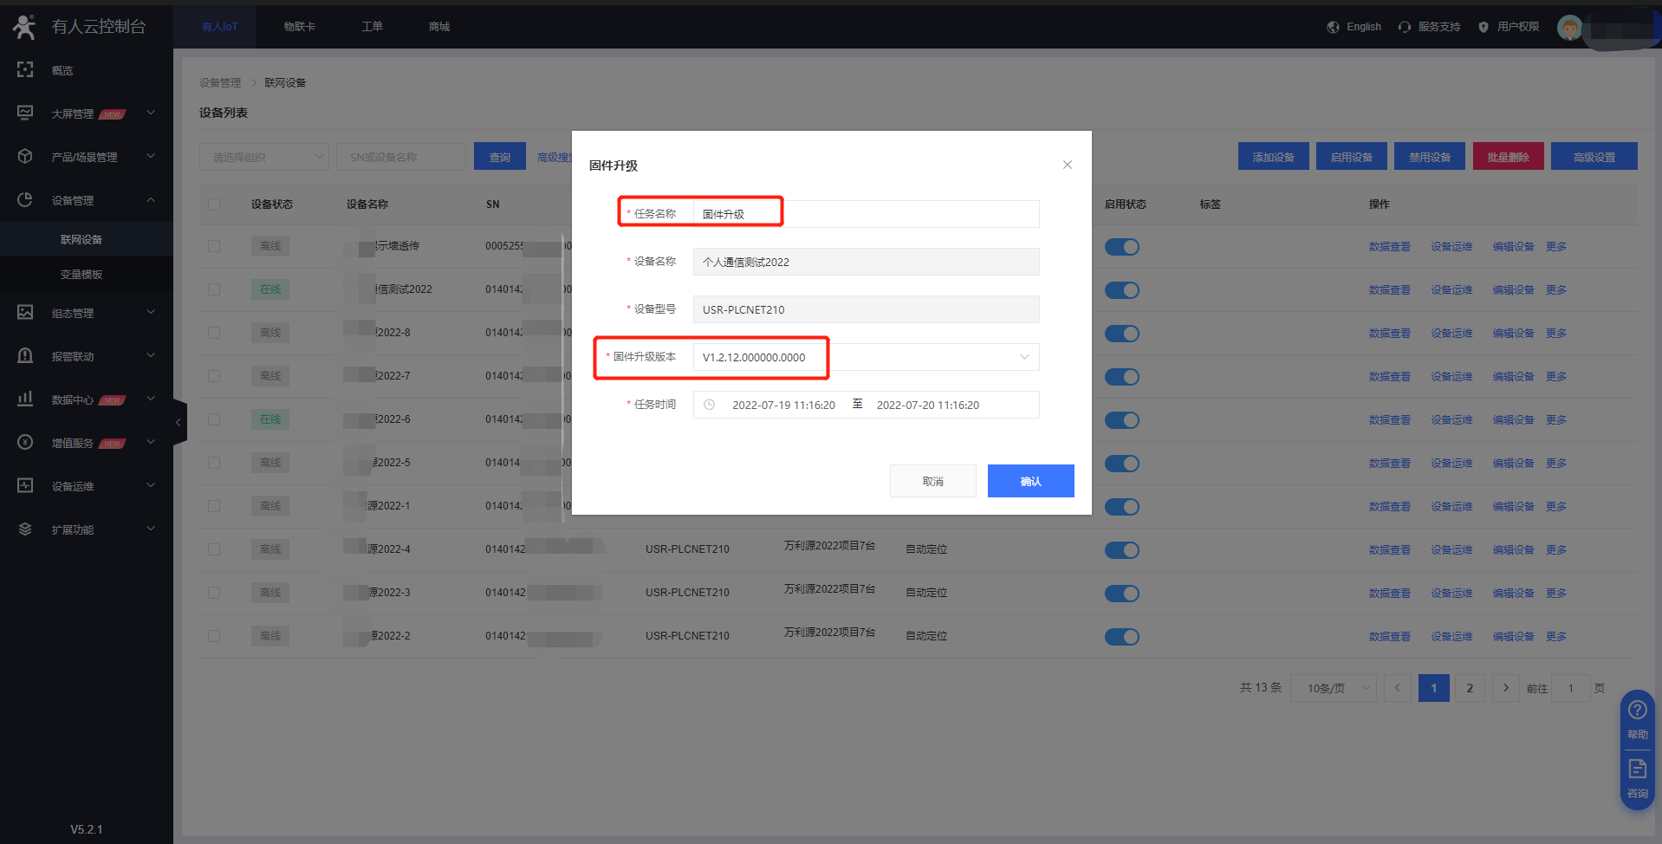
Task: Toggle the enable switch in last device row
Action: point(1121,637)
